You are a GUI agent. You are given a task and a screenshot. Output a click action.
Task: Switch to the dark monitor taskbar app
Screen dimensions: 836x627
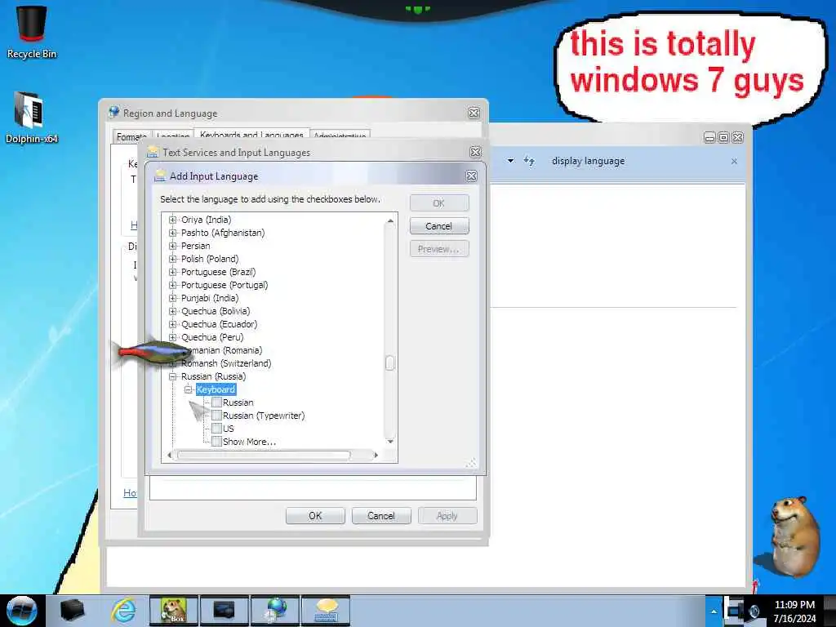click(x=224, y=611)
